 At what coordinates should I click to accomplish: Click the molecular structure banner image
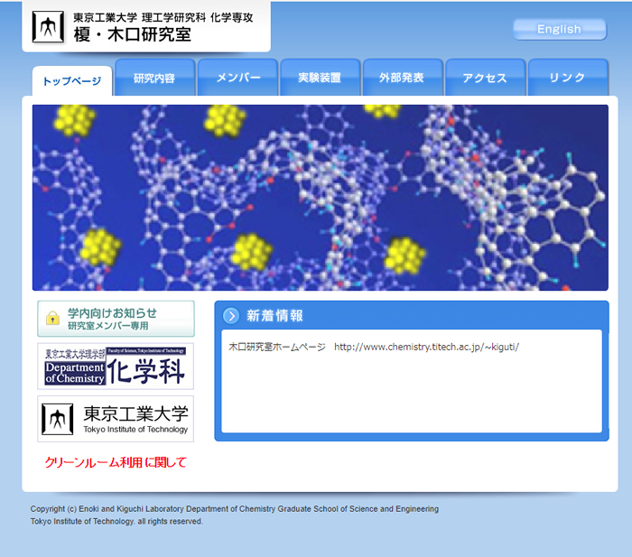320,197
